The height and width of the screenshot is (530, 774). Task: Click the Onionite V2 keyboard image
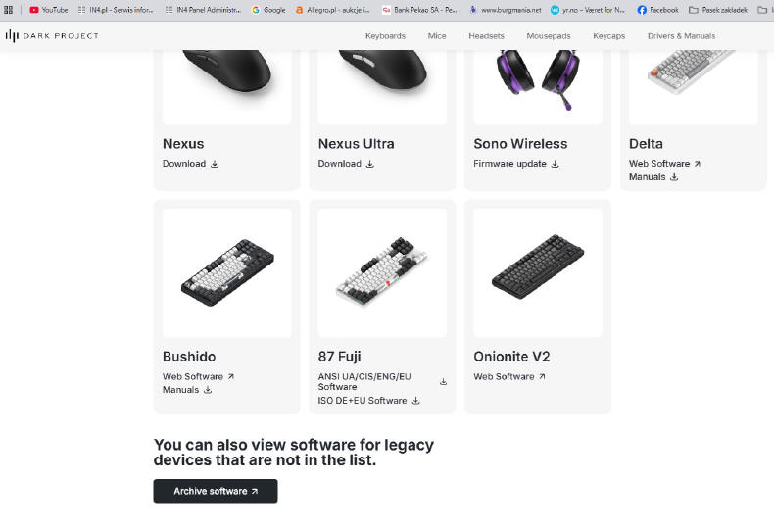538,272
